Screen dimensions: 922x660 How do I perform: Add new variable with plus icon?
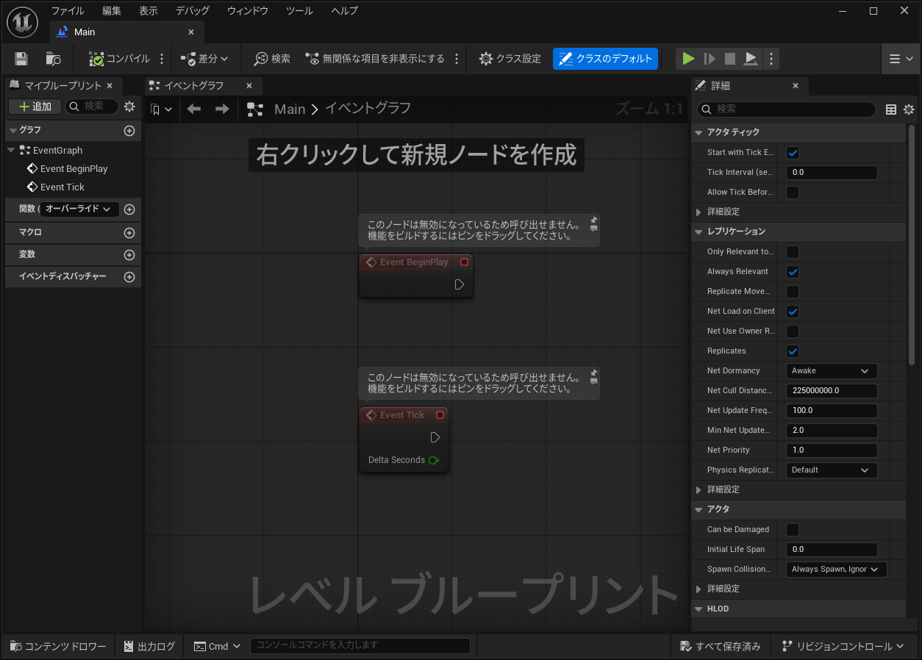coord(129,255)
